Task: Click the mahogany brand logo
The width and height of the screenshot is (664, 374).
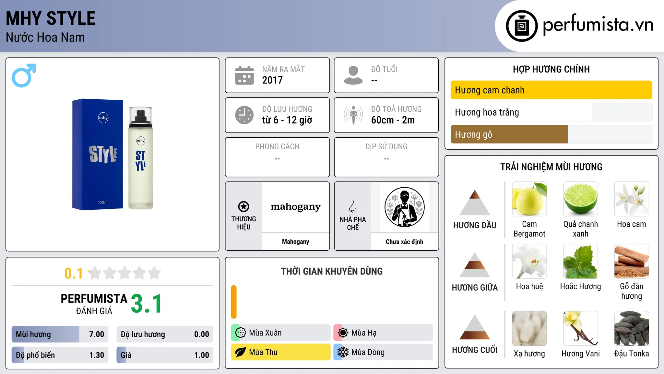Action: [295, 207]
